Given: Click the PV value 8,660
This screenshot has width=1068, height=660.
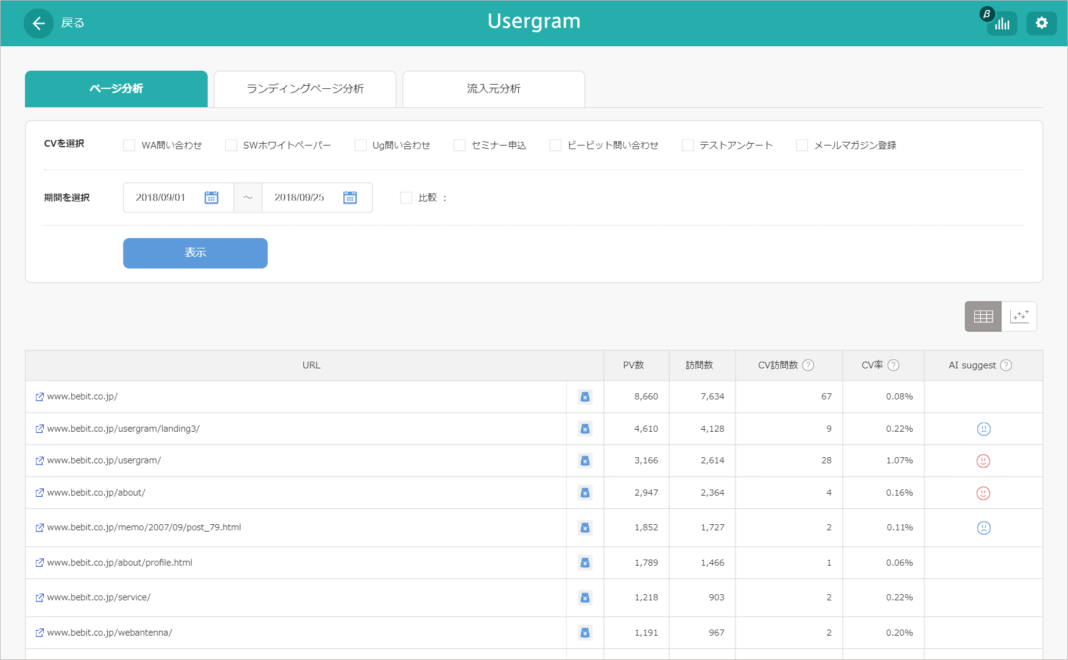Looking at the screenshot, I should (x=646, y=396).
